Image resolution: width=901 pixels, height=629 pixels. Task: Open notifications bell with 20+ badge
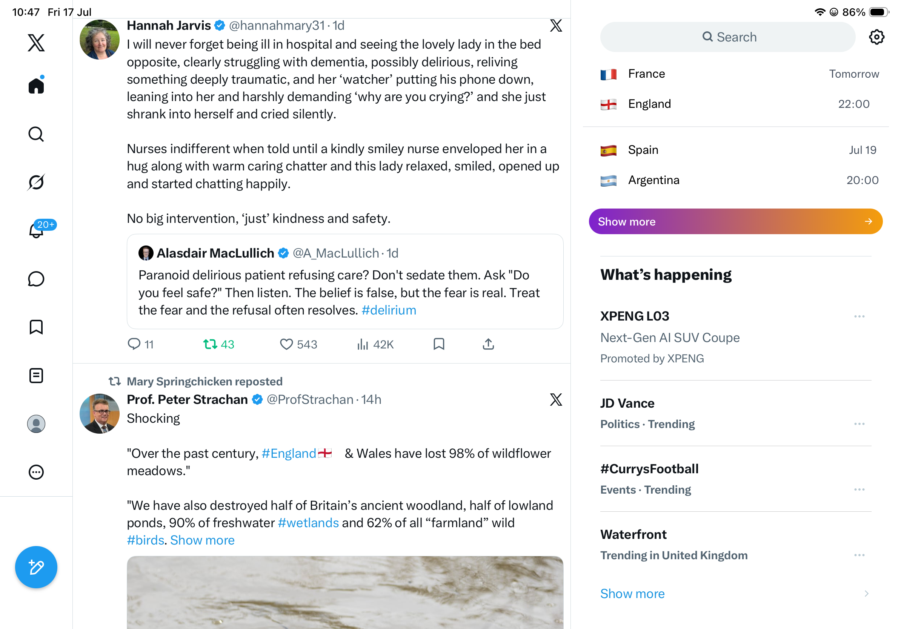(x=37, y=230)
